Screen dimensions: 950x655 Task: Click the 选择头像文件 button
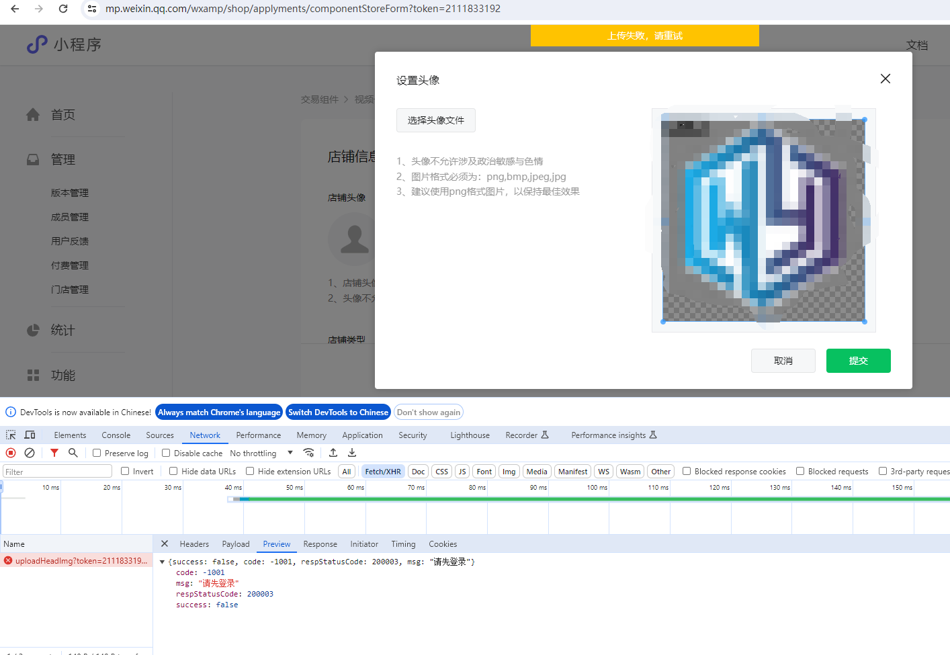[436, 120]
